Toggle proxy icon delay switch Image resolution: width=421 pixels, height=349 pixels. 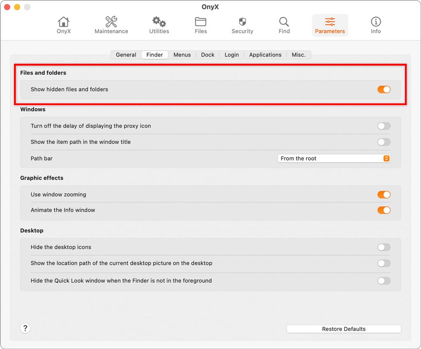(x=384, y=126)
